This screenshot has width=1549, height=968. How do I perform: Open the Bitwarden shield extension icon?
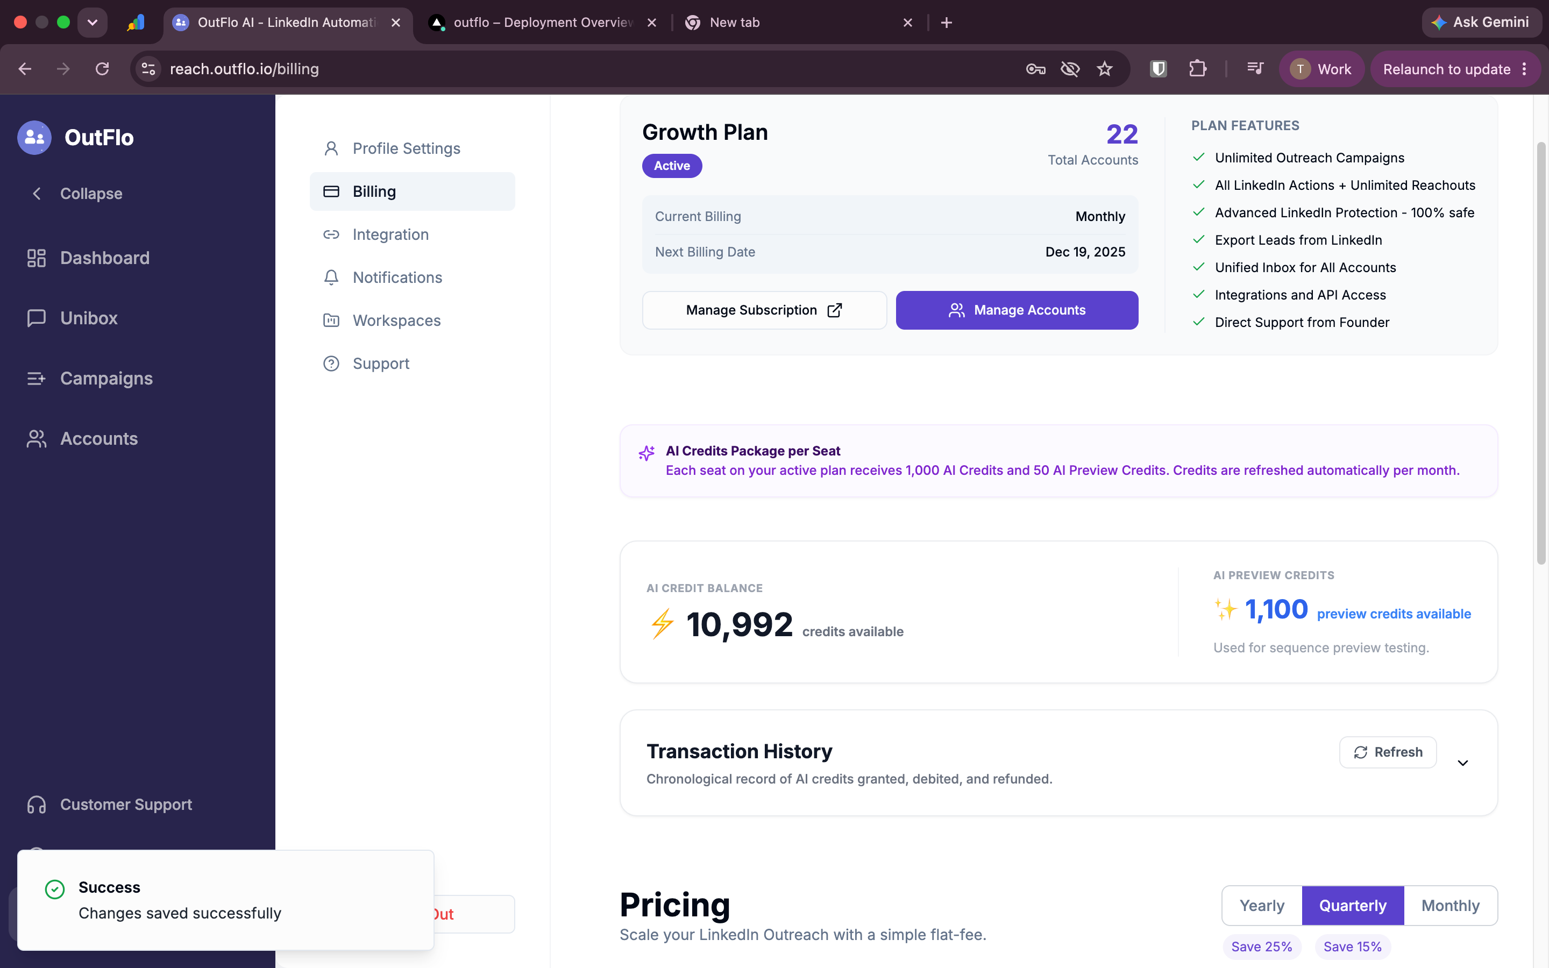[1159, 69]
